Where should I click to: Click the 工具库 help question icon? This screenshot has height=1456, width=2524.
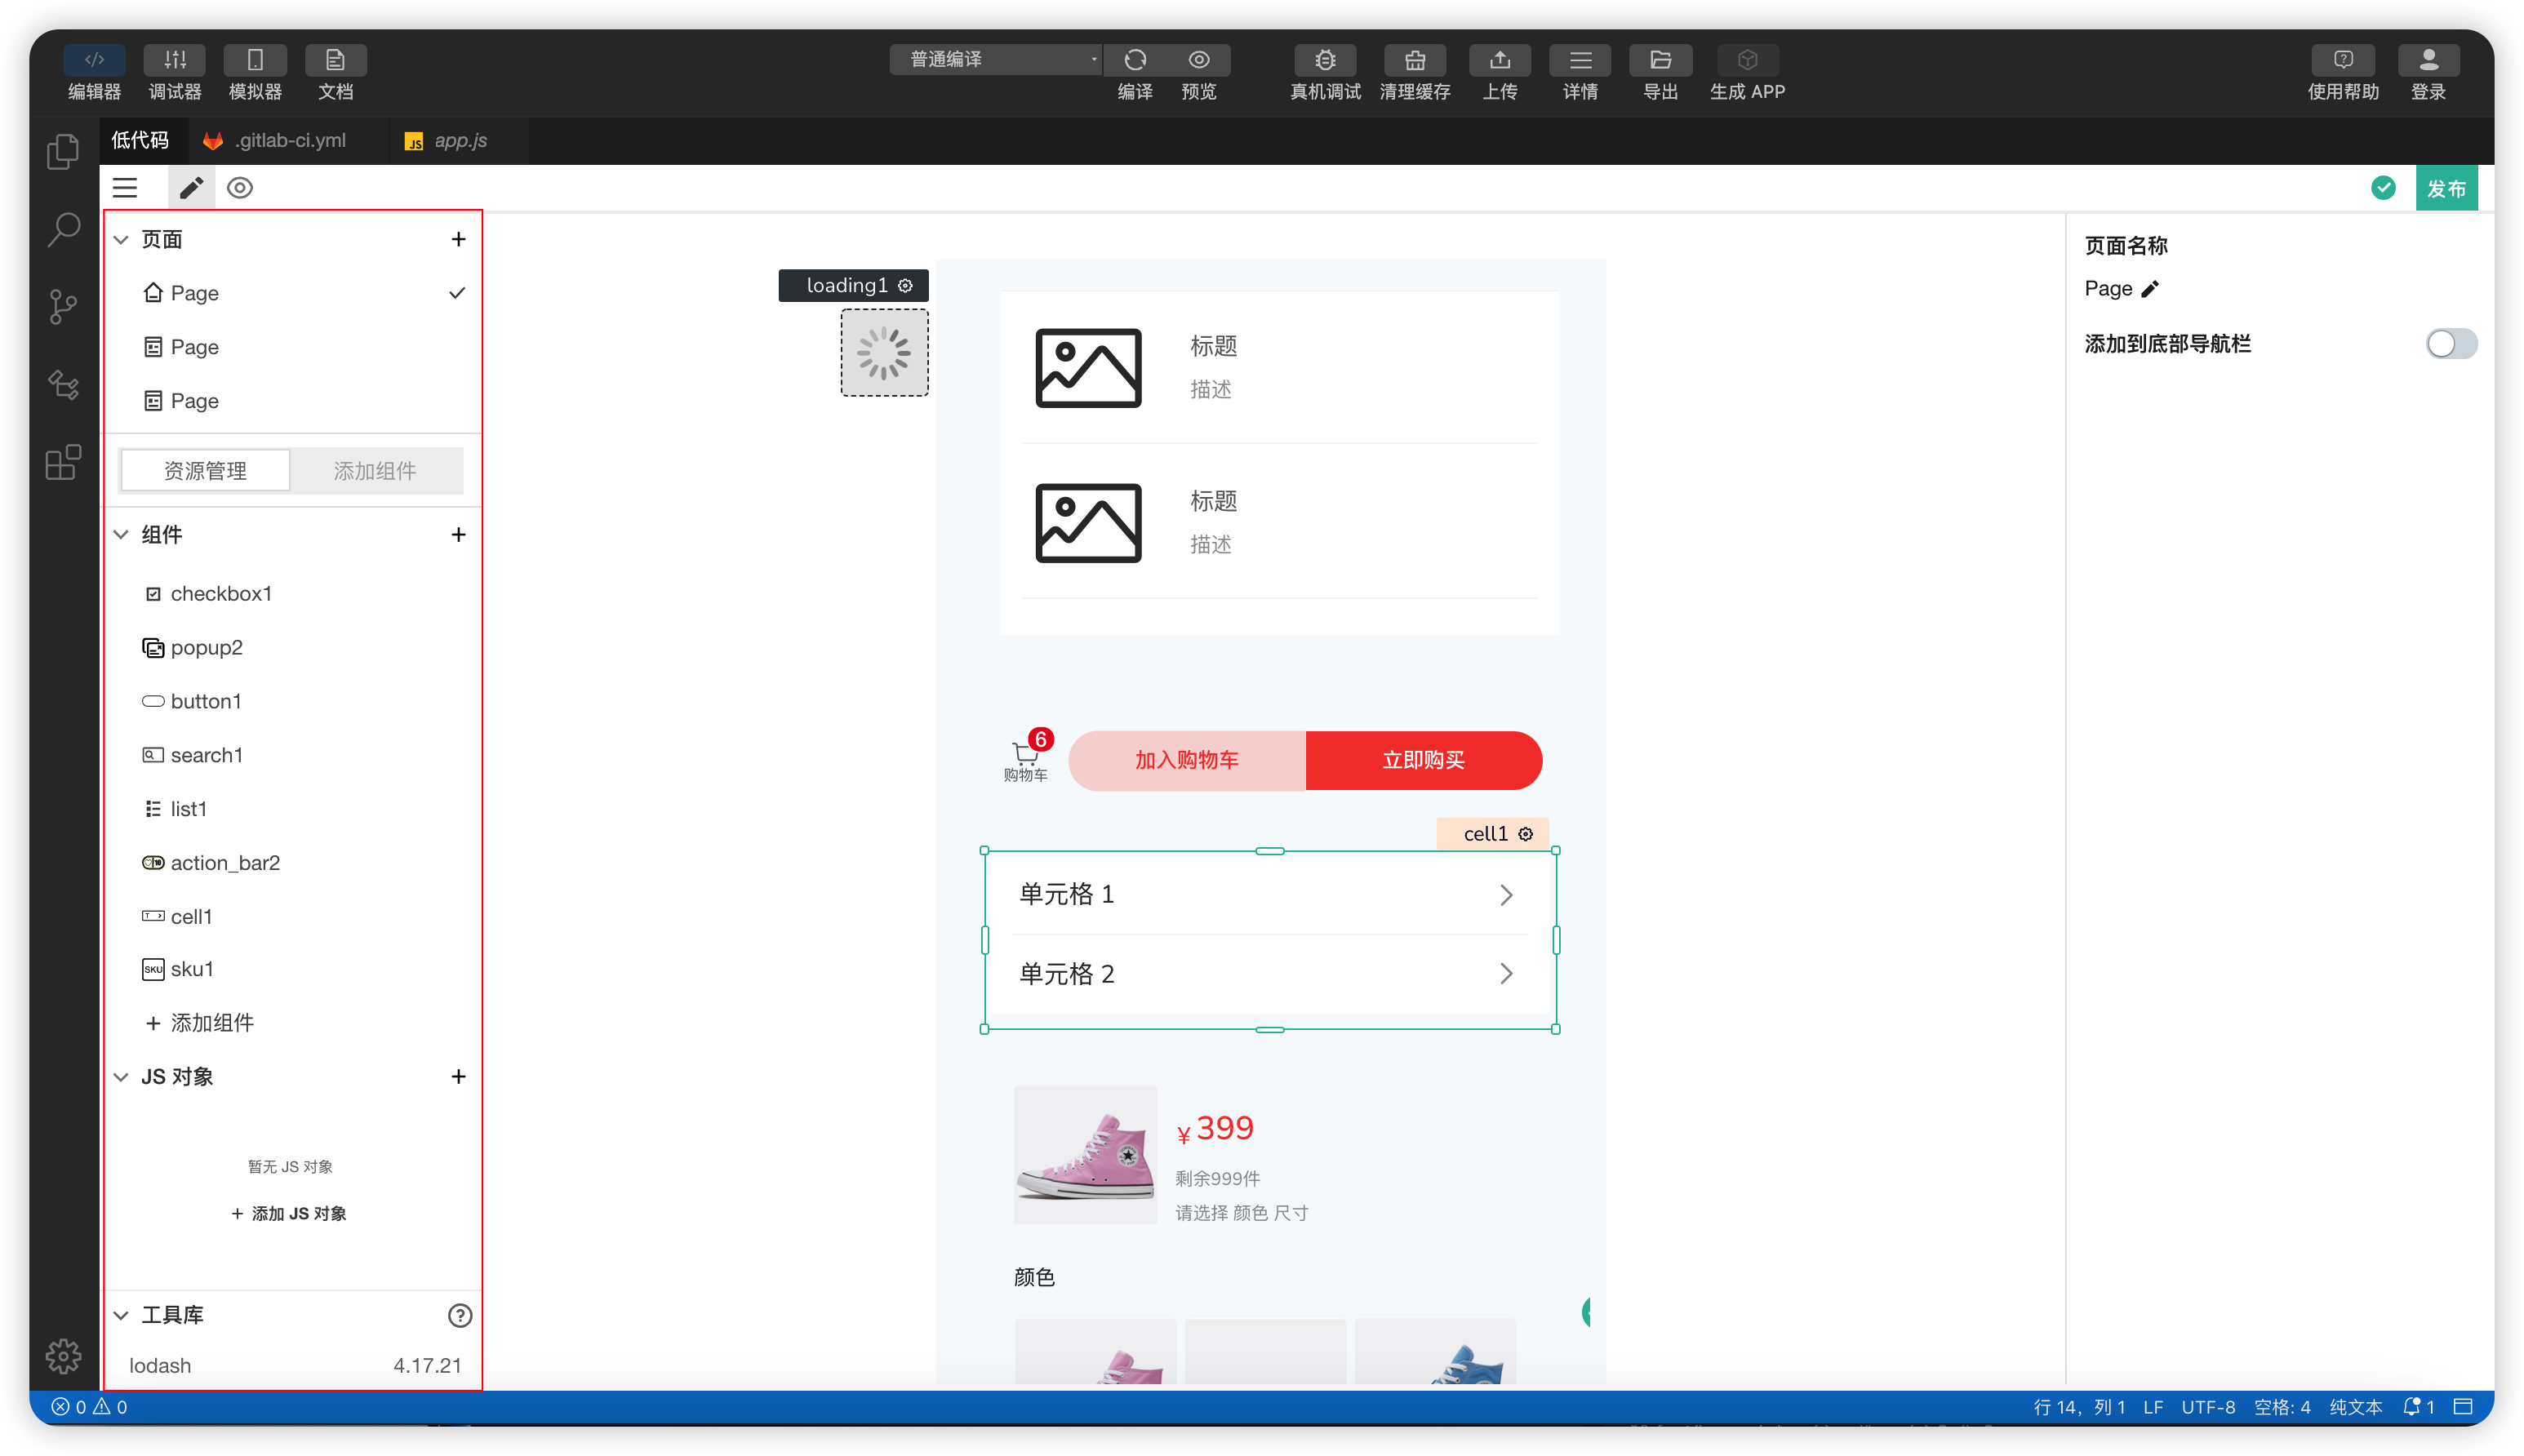click(x=459, y=1315)
